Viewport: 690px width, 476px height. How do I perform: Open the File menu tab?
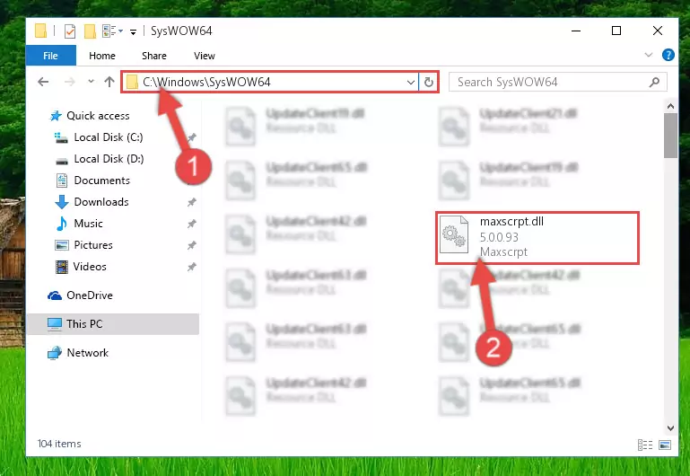(x=50, y=56)
